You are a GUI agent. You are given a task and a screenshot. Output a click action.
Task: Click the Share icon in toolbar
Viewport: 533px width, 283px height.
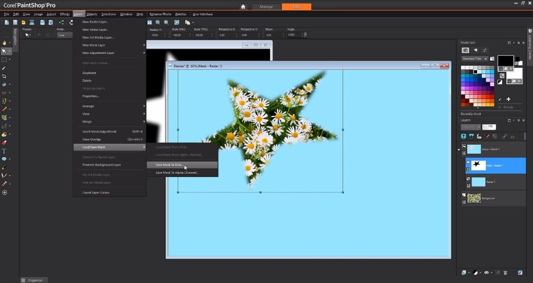click(61, 23)
